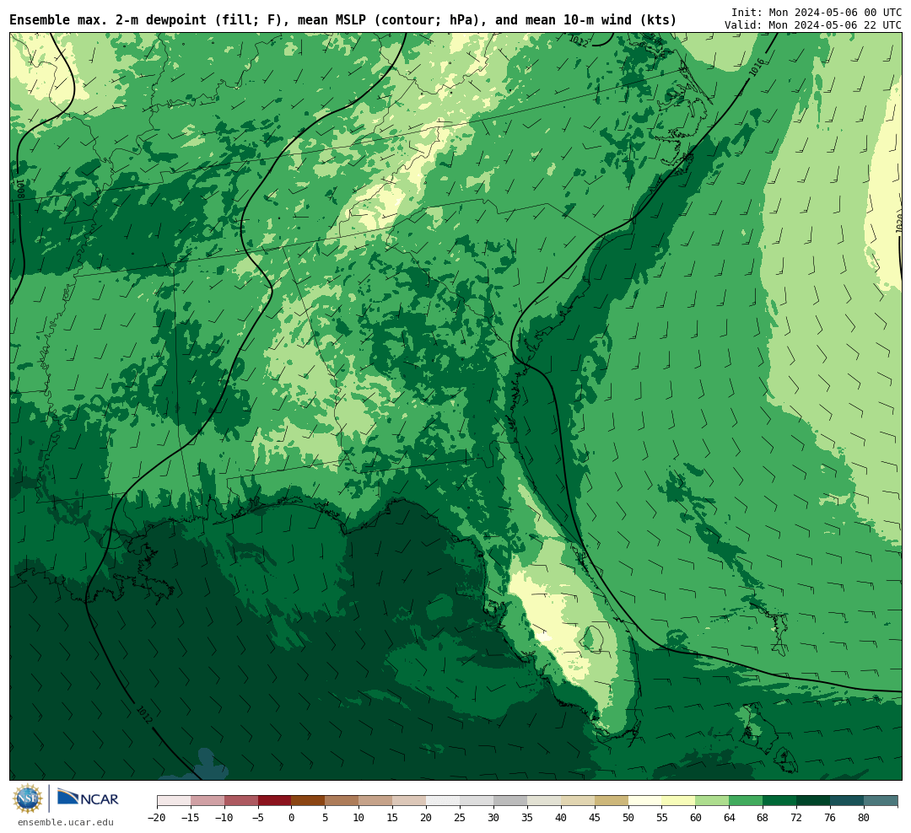Pick the darkest green swatch between 72 and 76
Viewport: 911px width, 833px height.
point(814,801)
